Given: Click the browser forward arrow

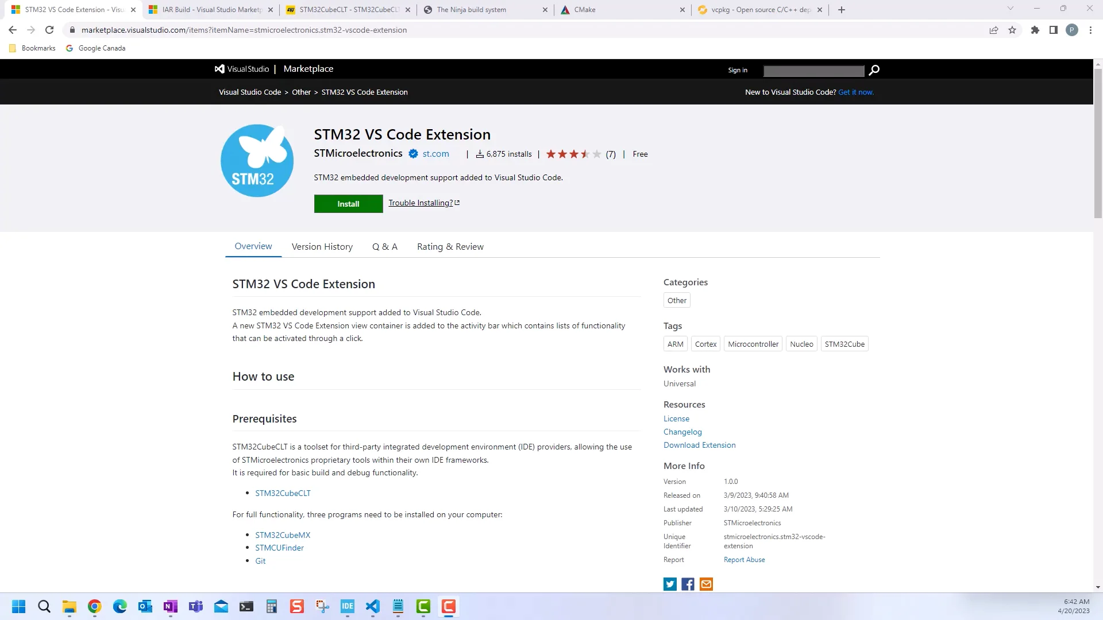Looking at the screenshot, I should pyautogui.click(x=31, y=30).
